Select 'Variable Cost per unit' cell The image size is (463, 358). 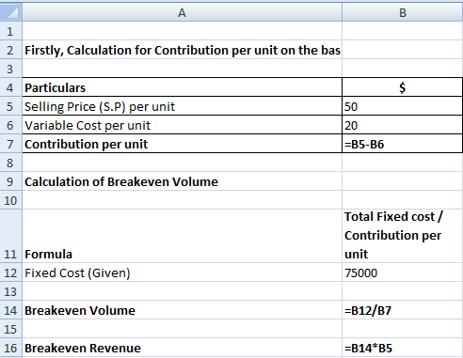click(x=182, y=125)
